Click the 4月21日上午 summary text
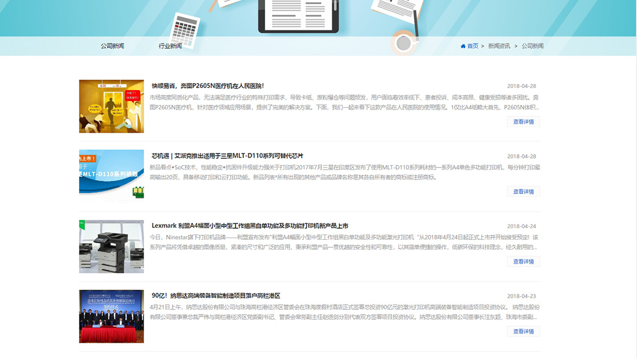 click(345, 312)
